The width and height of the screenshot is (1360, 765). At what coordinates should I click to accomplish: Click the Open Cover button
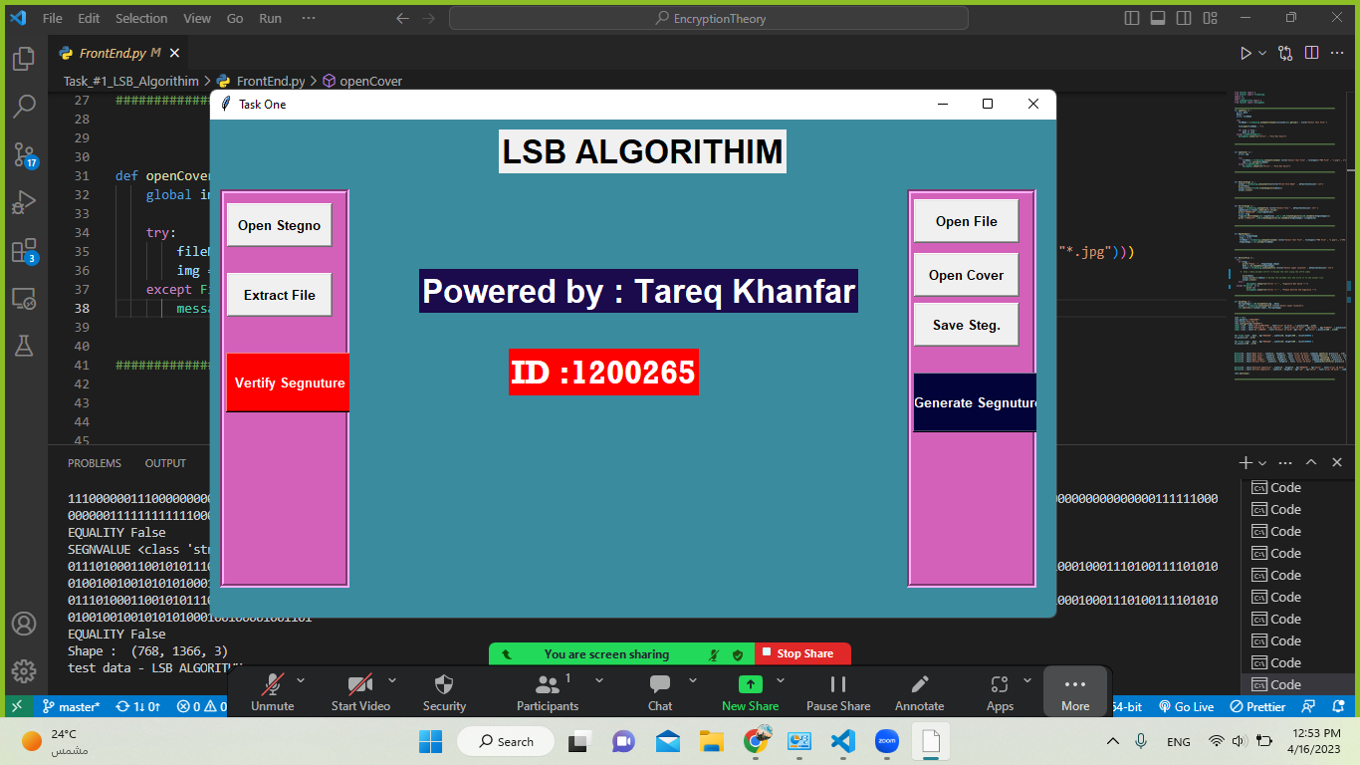pyautogui.click(x=966, y=275)
